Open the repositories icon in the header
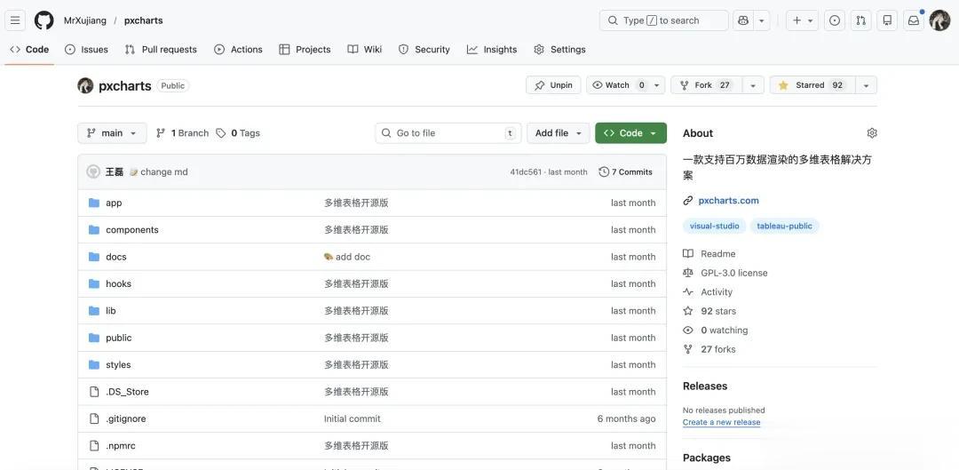 (x=887, y=20)
